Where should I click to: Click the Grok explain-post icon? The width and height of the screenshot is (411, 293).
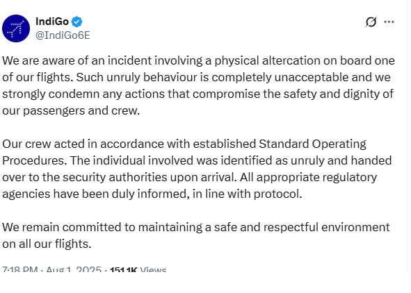371,22
